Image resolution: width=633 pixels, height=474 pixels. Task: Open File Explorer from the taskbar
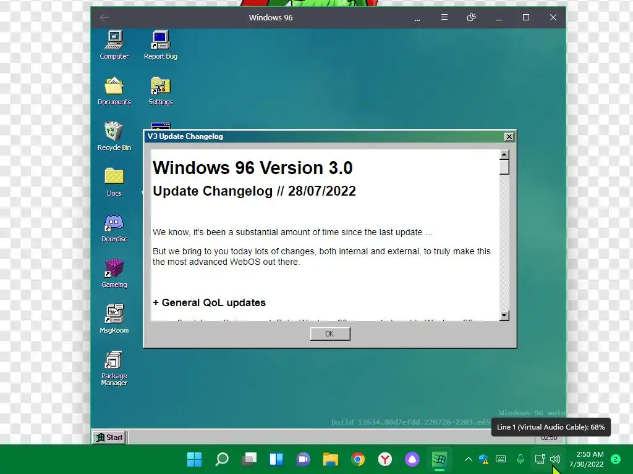tap(330, 459)
